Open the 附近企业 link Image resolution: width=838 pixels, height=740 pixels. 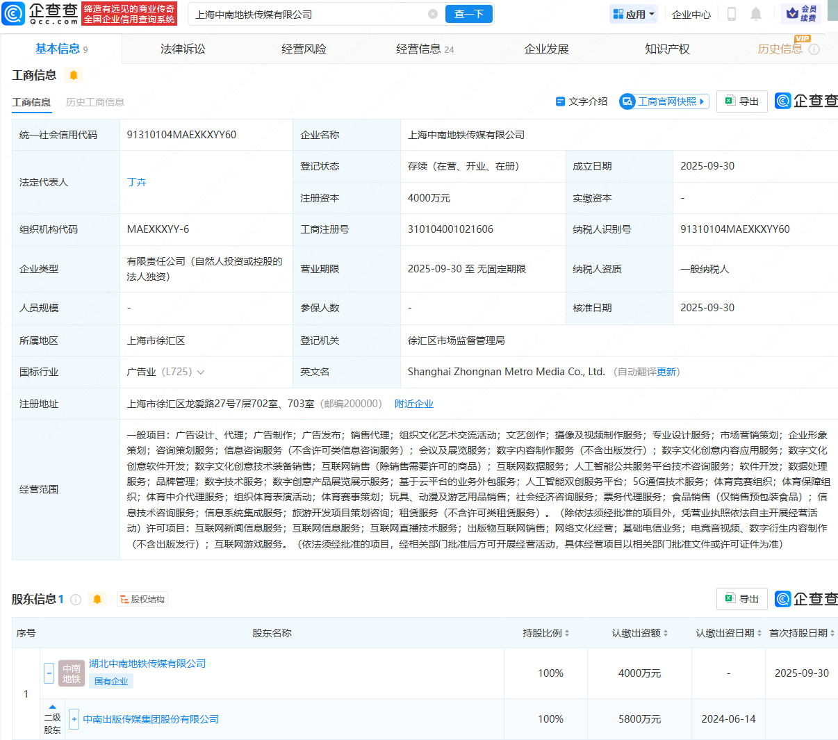pyautogui.click(x=413, y=404)
